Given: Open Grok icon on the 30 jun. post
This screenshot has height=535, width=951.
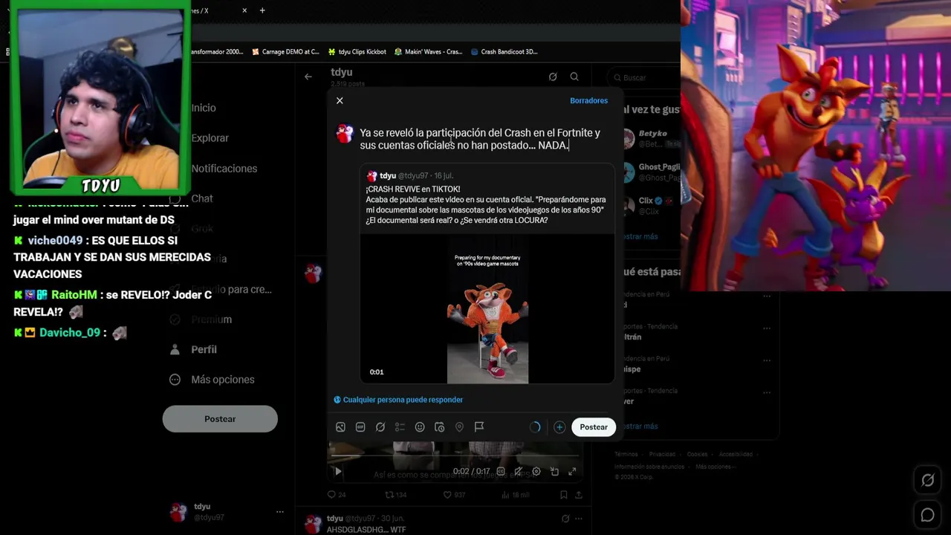Looking at the screenshot, I should (565, 519).
